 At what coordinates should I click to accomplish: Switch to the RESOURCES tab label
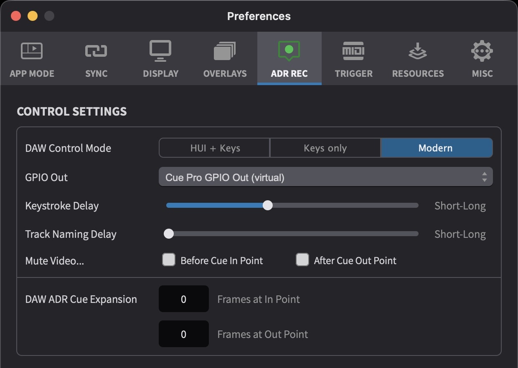tap(418, 73)
